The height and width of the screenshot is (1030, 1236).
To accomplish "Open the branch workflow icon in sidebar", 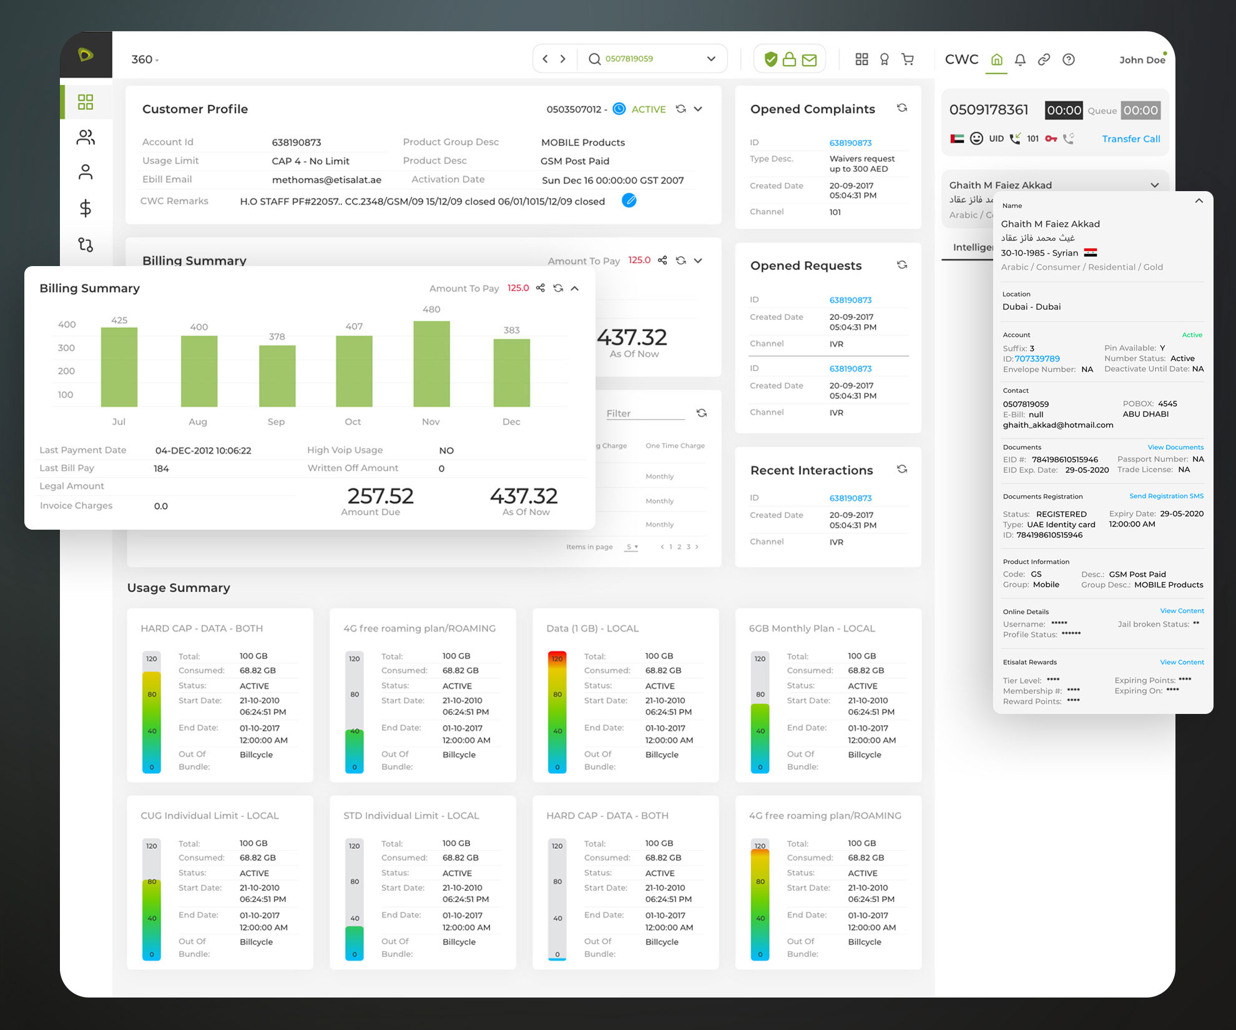I will pos(86,244).
